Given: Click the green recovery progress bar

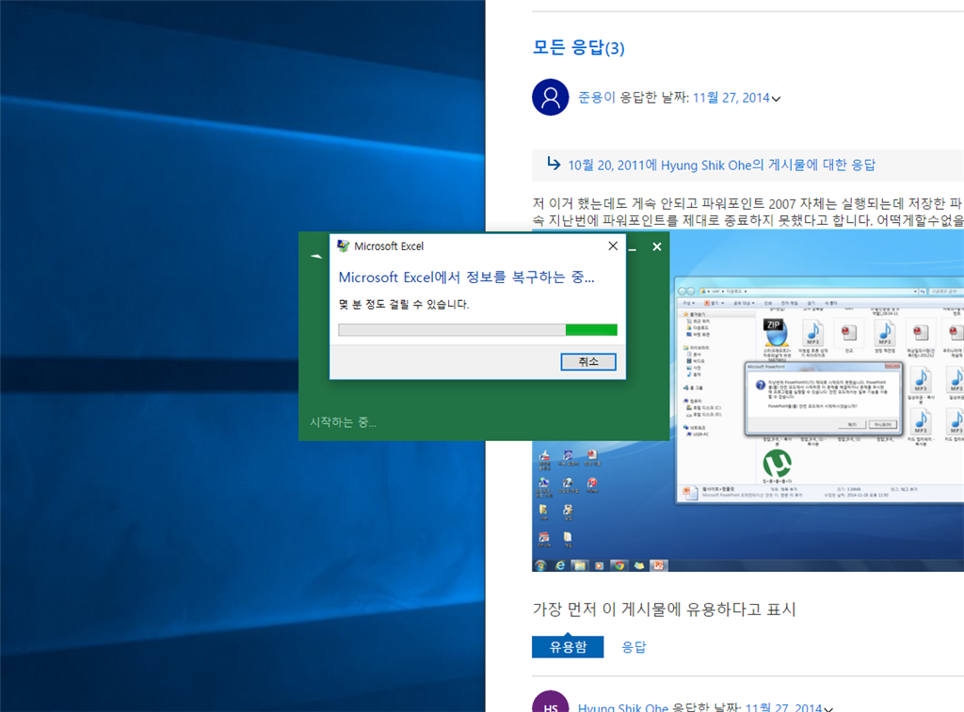Looking at the screenshot, I should pos(477,330).
